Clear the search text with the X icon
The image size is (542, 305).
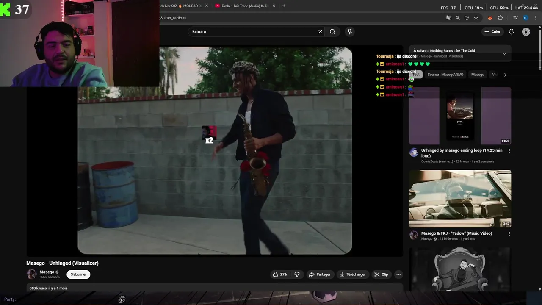[320, 31]
